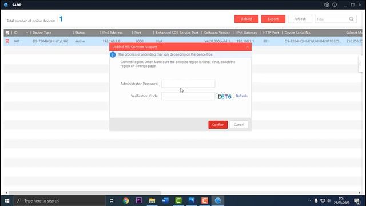The width and height of the screenshot is (366, 206).
Task: Open the info icon in title bar
Action: pos(335,5)
